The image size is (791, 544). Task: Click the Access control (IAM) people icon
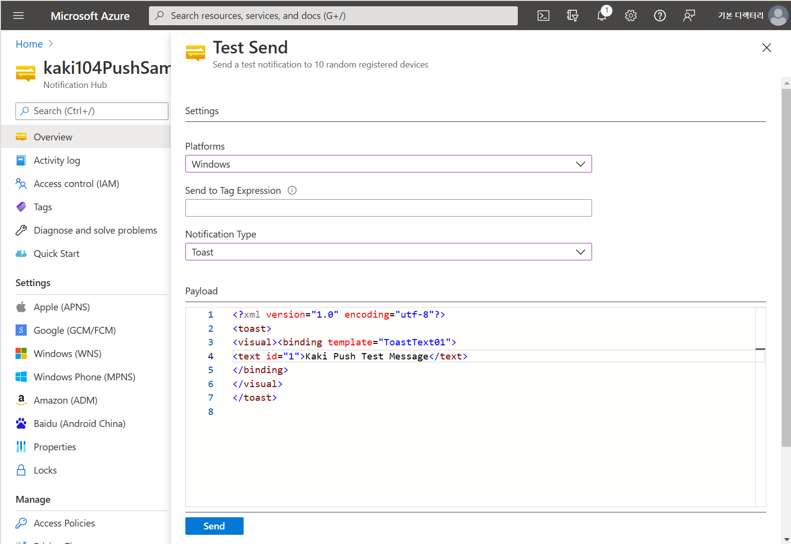(x=21, y=184)
